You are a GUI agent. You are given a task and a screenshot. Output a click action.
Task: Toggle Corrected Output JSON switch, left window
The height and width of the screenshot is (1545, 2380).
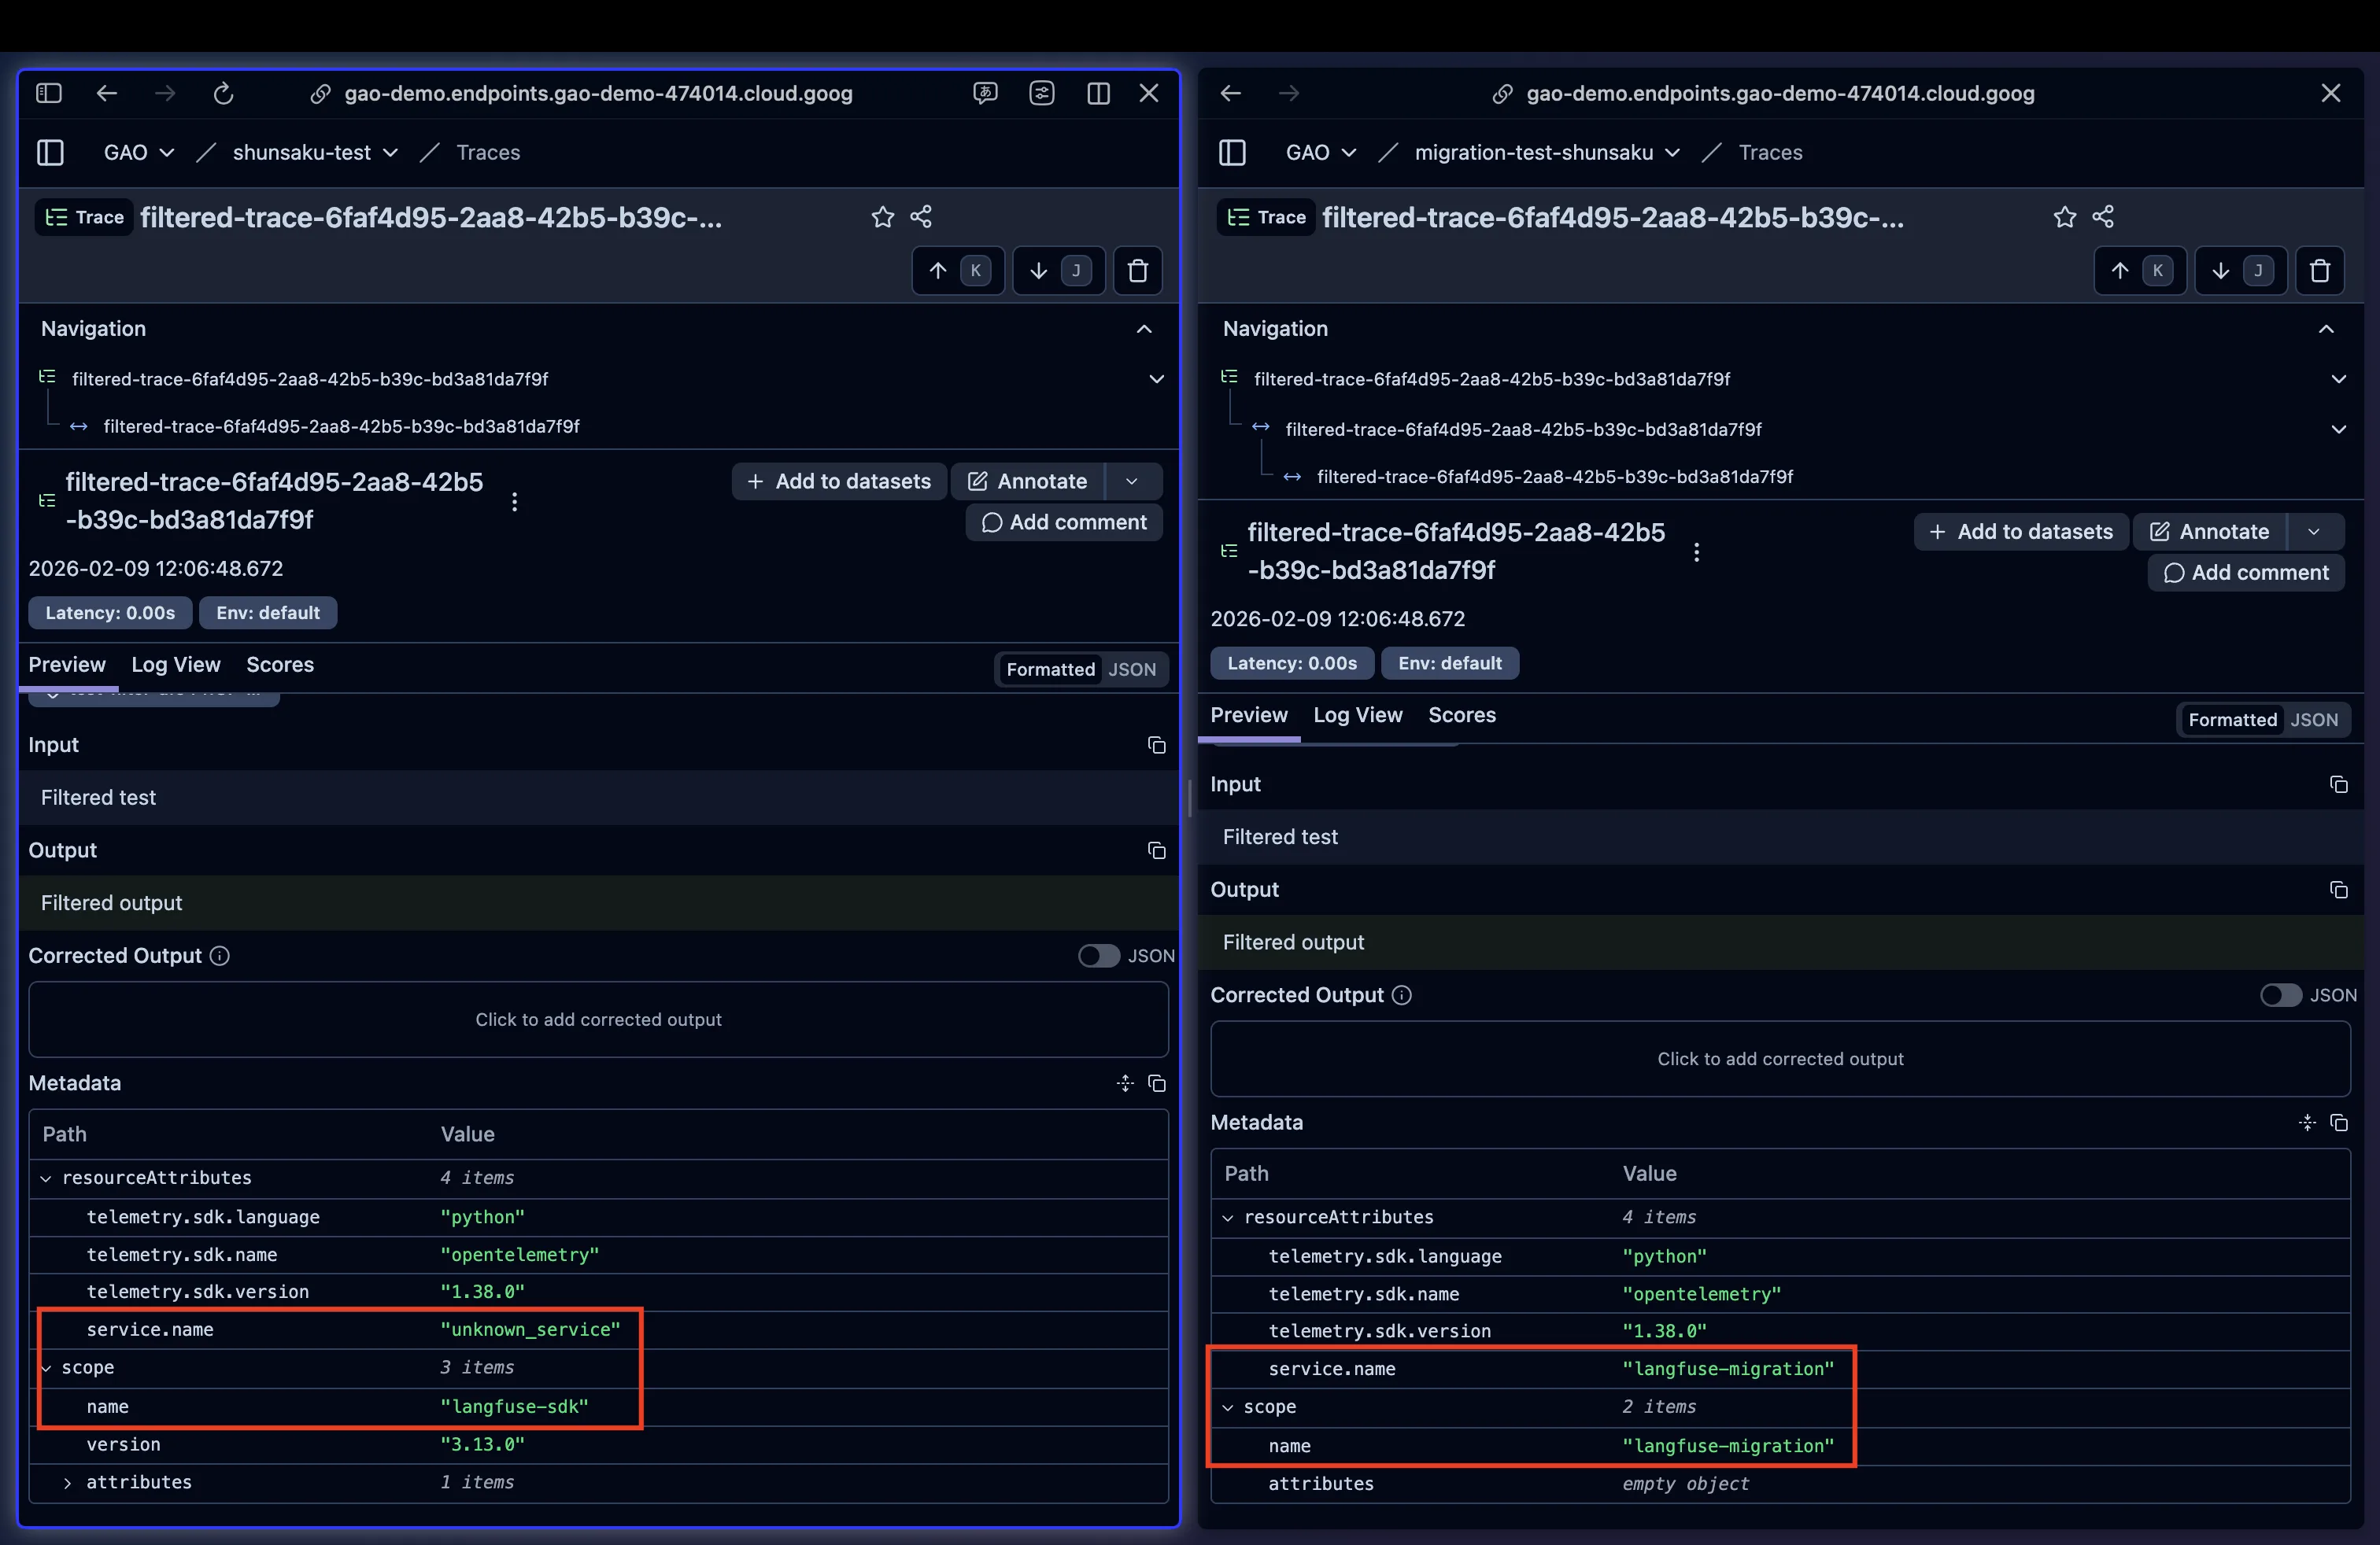[x=1099, y=955]
